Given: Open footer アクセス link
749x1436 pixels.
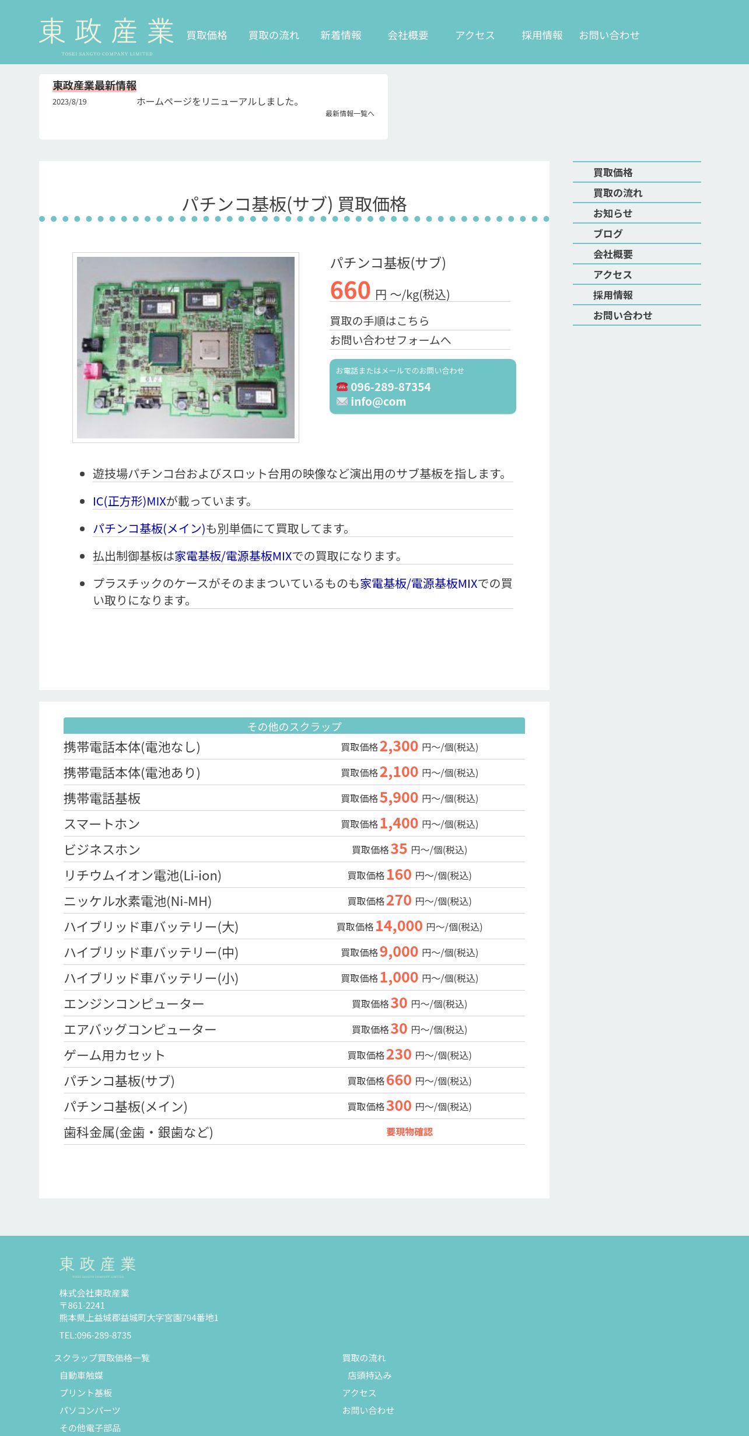Looking at the screenshot, I should 359,1393.
